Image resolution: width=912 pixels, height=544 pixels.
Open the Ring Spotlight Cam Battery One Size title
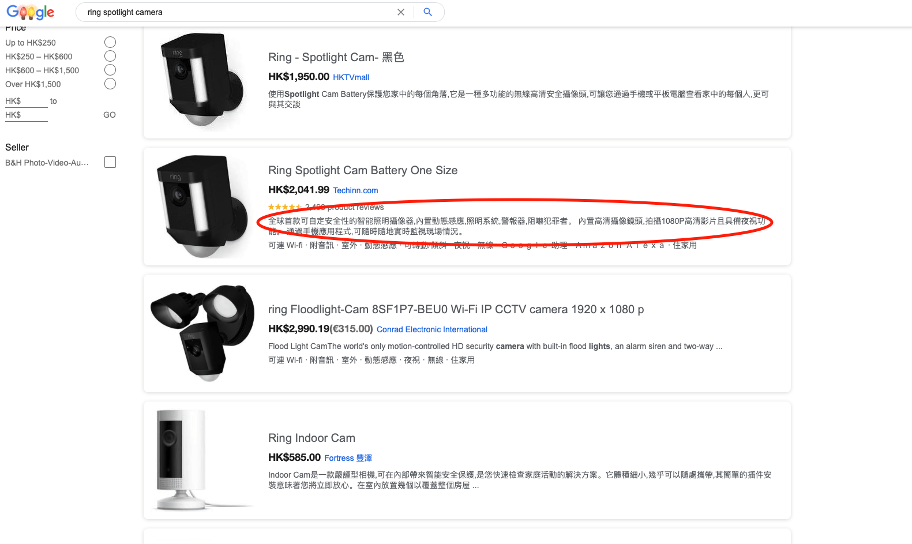point(363,170)
